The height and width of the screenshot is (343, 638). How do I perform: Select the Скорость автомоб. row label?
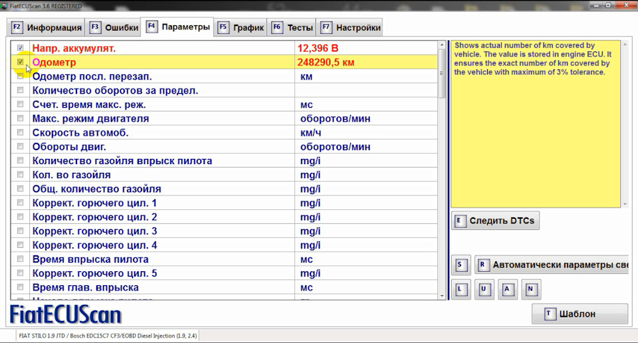tap(80, 133)
